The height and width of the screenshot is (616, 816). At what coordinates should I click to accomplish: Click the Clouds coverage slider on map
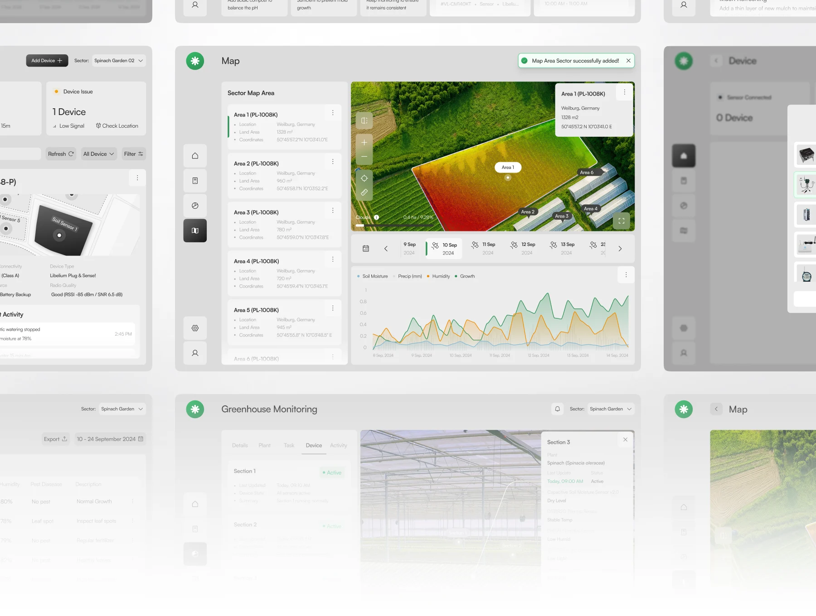395,225
